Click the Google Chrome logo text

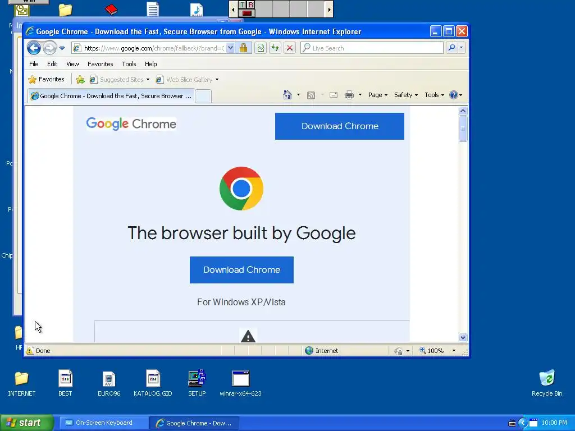pyautogui.click(x=131, y=124)
